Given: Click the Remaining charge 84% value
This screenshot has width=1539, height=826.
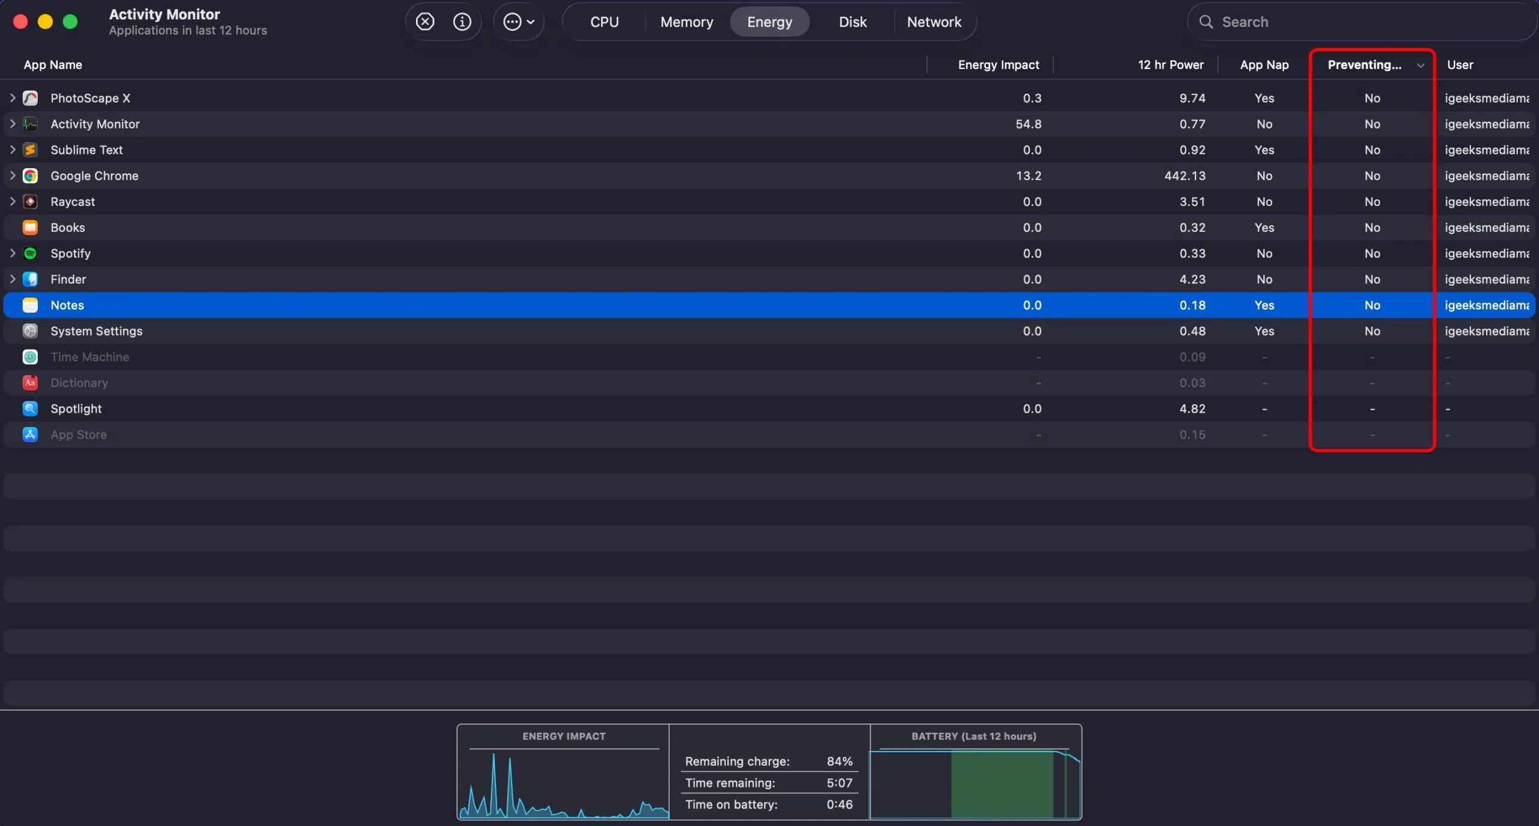Looking at the screenshot, I should tap(839, 761).
